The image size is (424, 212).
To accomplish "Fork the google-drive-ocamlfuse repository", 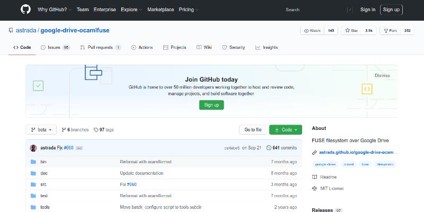I will click(x=390, y=31).
